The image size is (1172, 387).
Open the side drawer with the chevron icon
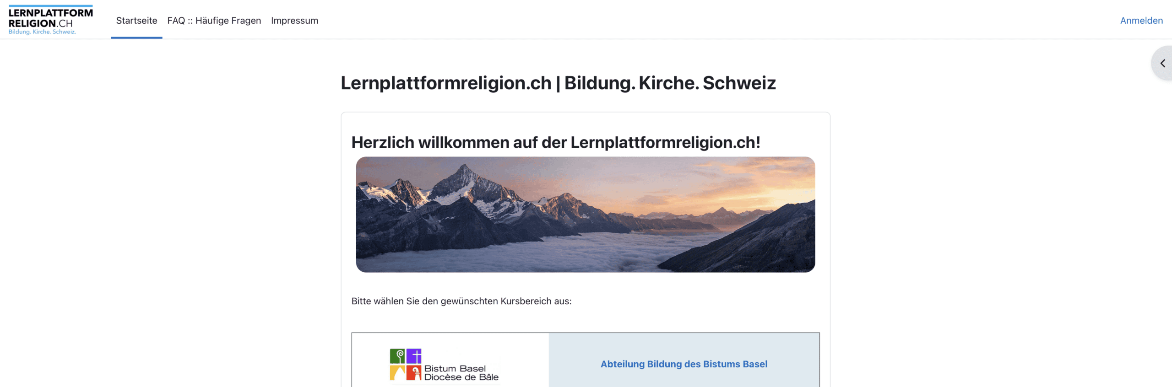pos(1162,63)
